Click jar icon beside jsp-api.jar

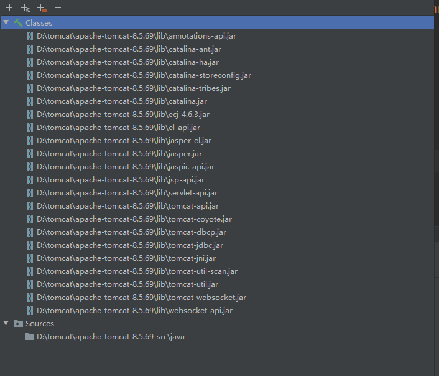[x=30, y=180]
